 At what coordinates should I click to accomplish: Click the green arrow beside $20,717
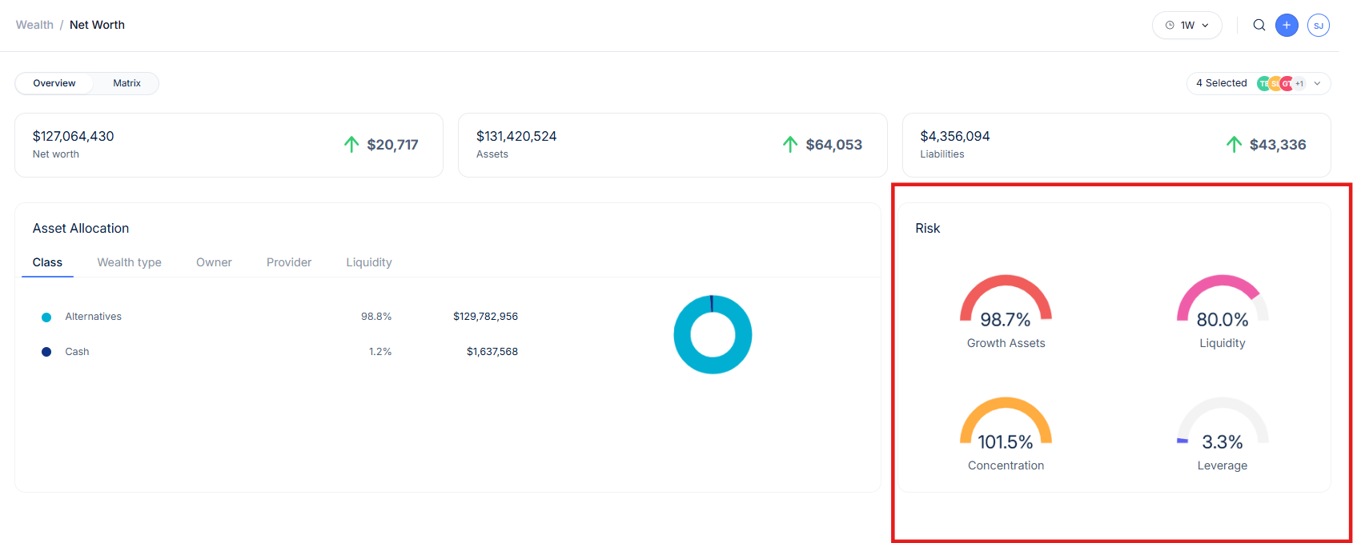(351, 145)
